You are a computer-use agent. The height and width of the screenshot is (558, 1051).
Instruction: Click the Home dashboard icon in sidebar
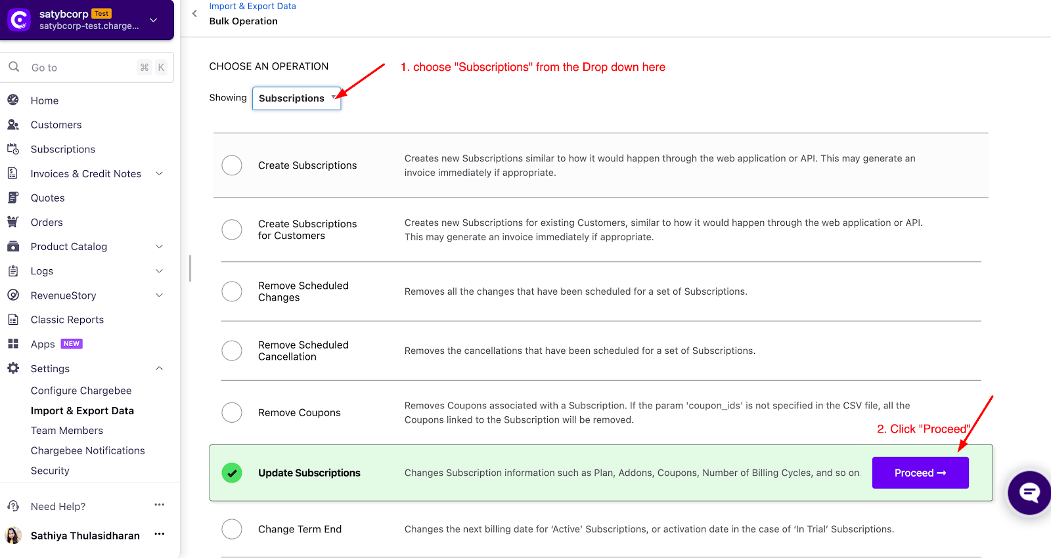[x=13, y=100]
